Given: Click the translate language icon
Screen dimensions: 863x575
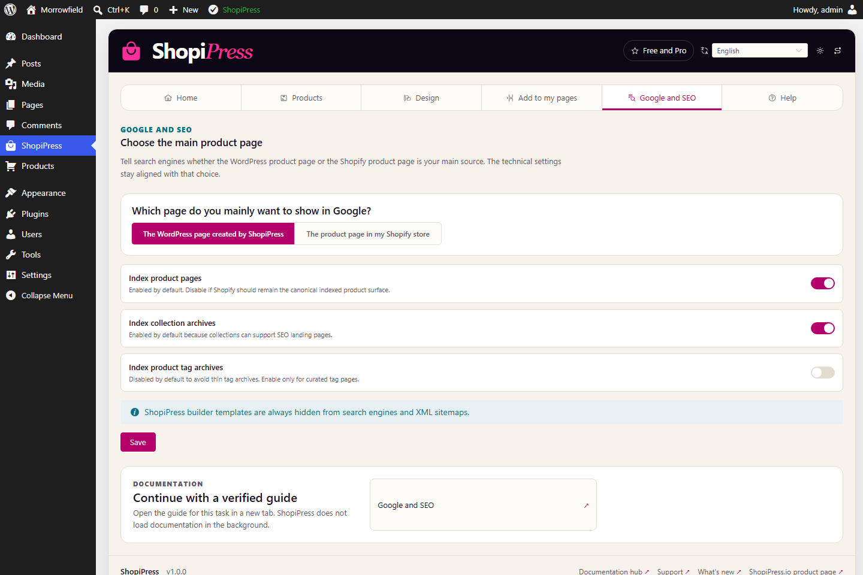Looking at the screenshot, I should 704,51.
